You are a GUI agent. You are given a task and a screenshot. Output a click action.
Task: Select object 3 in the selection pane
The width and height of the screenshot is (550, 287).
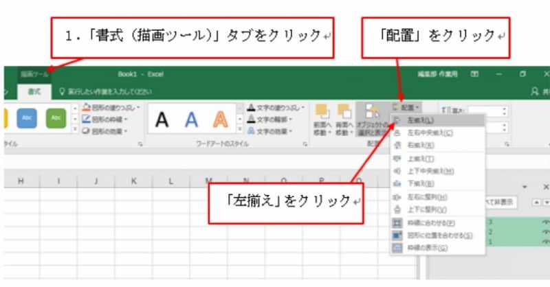(x=518, y=222)
